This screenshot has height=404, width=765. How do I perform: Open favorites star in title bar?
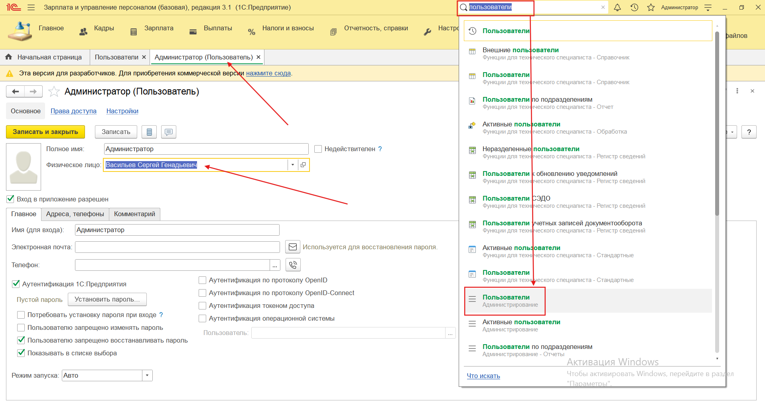(651, 8)
